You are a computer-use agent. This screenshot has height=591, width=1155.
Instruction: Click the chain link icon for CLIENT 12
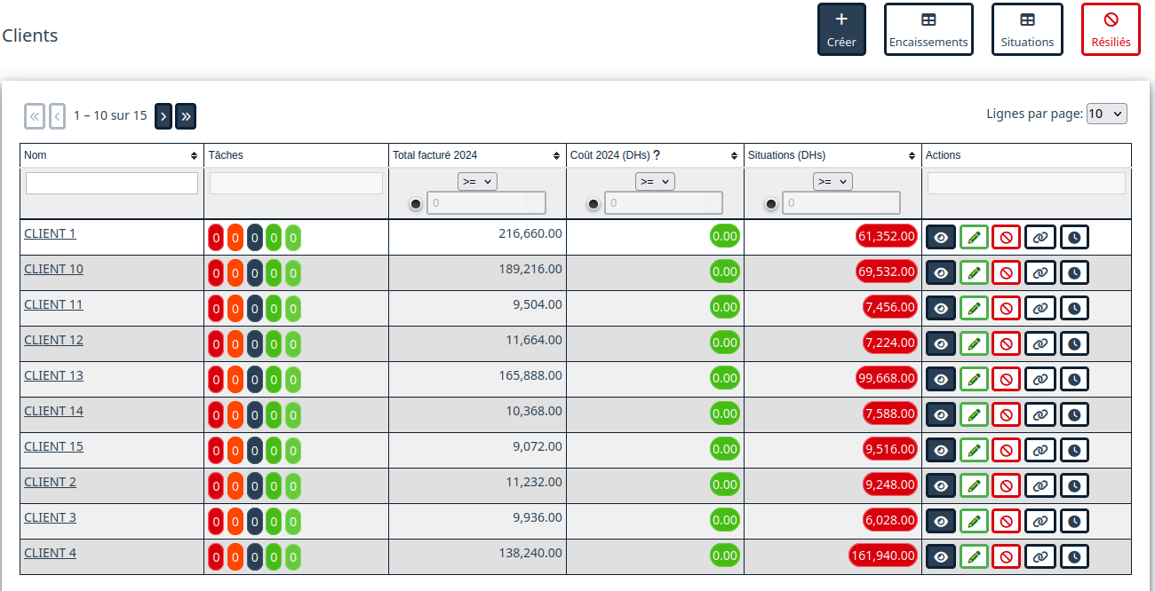[x=1039, y=343]
